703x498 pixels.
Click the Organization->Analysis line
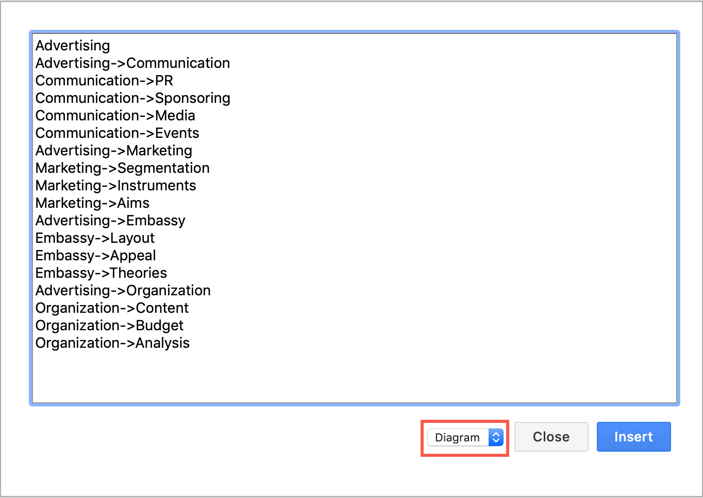112,343
